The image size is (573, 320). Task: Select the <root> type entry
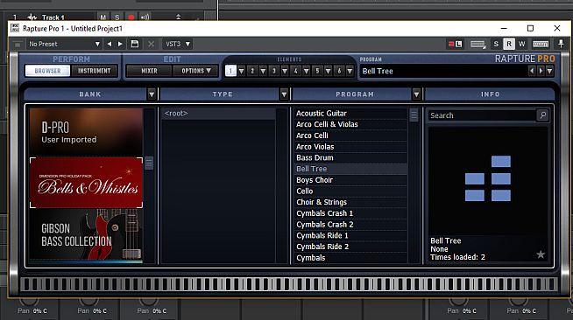(x=218, y=114)
